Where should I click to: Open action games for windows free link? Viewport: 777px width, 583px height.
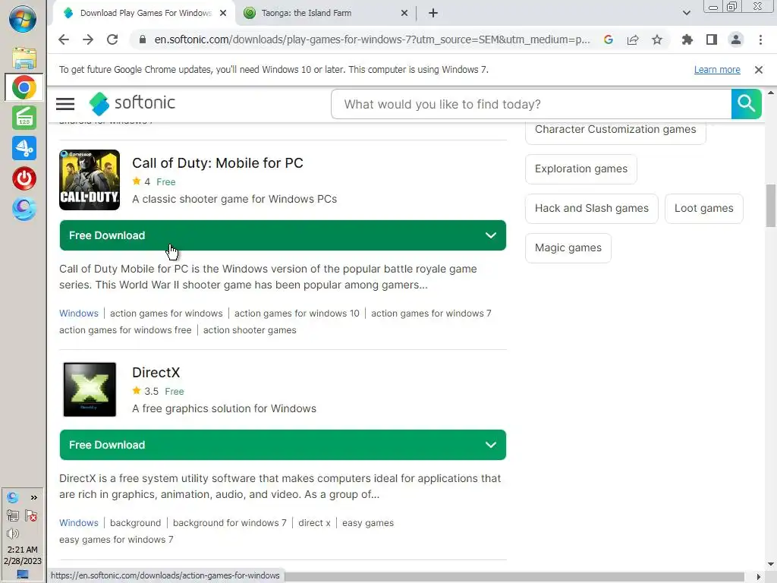point(125,330)
